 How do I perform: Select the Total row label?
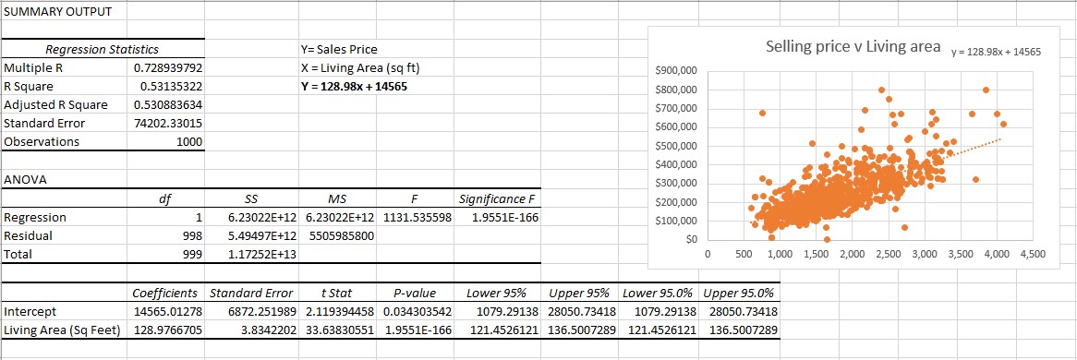tap(63, 254)
